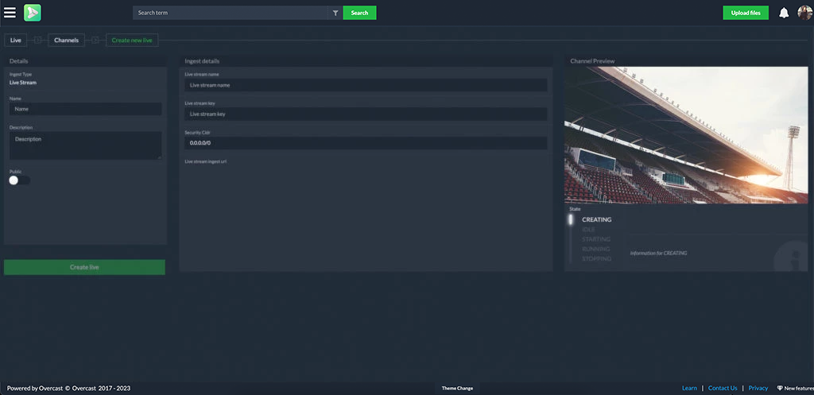The height and width of the screenshot is (395, 814).
Task: Click the arrow icon after Channels breadcrumb
Action: (95, 40)
